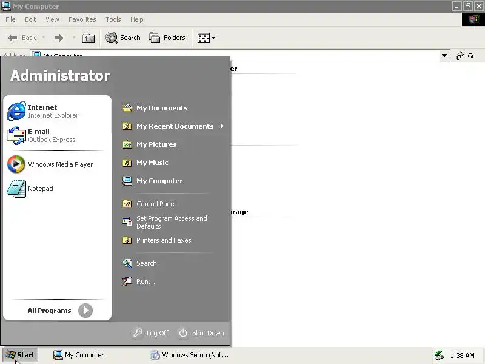The height and width of the screenshot is (364, 485).
Task: Open the Help menu
Action: (137, 19)
